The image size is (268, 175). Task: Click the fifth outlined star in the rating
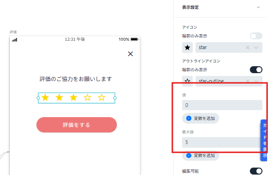[x=102, y=98]
